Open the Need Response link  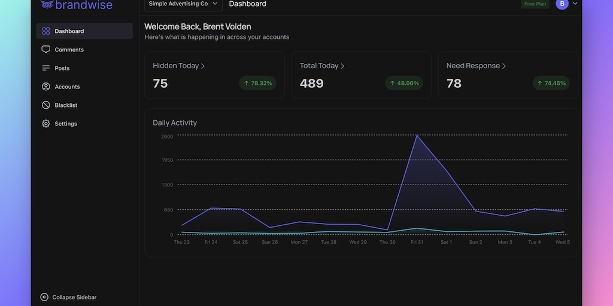point(476,66)
